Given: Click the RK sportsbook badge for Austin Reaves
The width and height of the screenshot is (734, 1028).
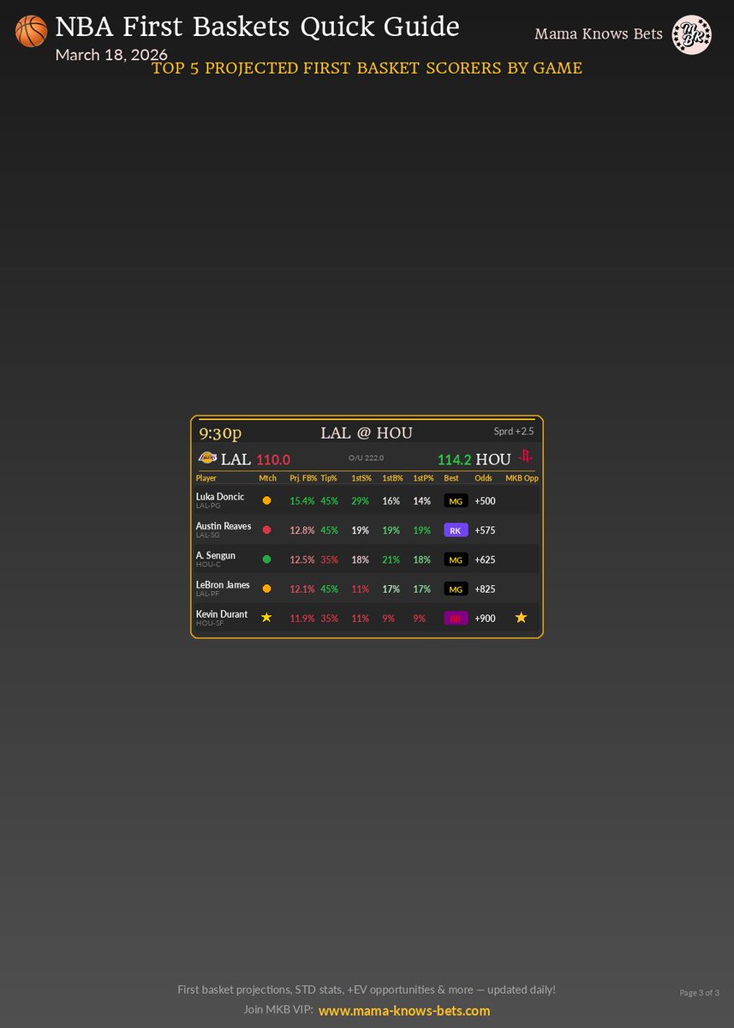Looking at the screenshot, I should [x=456, y=530].
